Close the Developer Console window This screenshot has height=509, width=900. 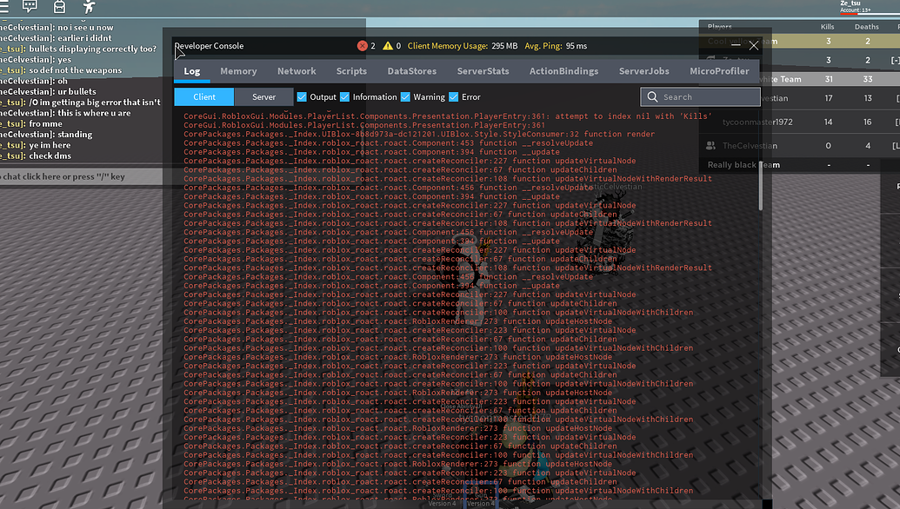coord(754,45)
